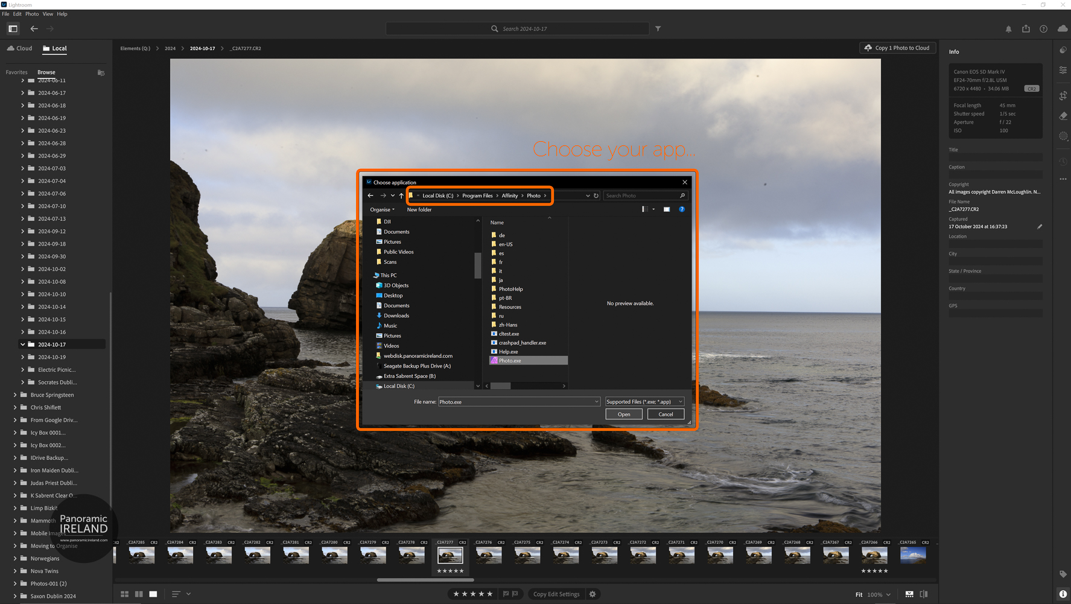The image size is (1071, 604).
Task: Toggle the compare original view icon
Action: click(924, 594)
